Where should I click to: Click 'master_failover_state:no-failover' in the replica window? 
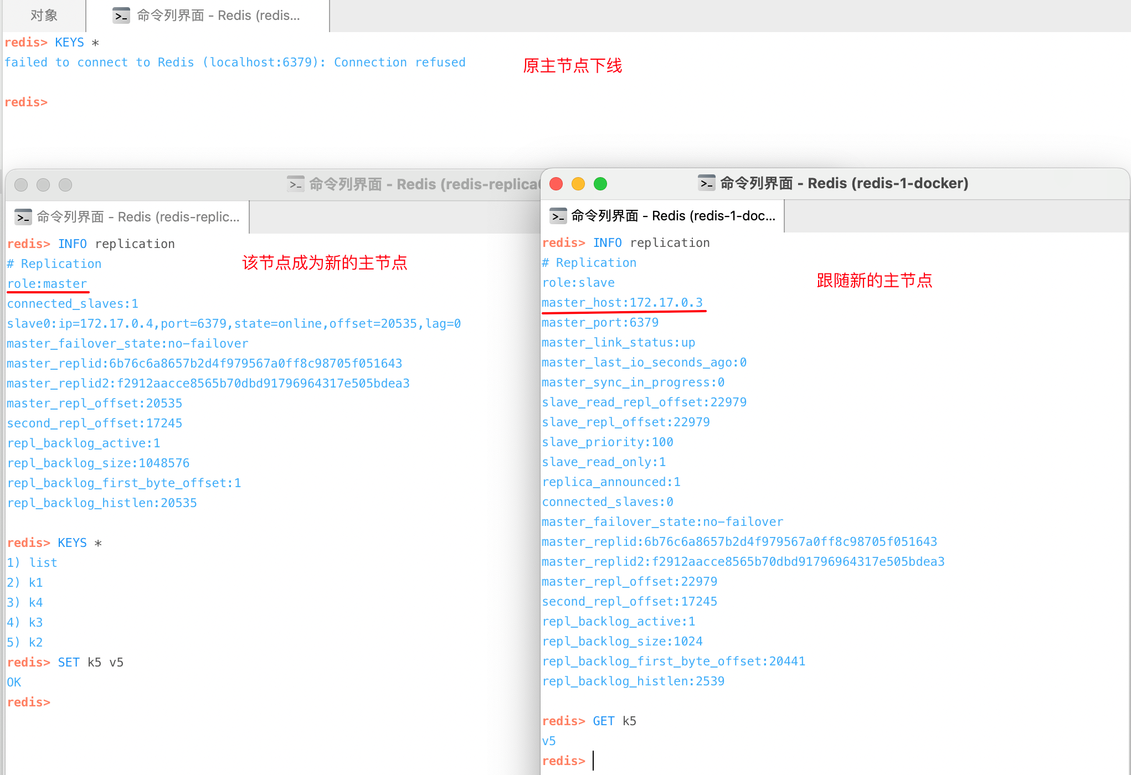pos(127,344)
